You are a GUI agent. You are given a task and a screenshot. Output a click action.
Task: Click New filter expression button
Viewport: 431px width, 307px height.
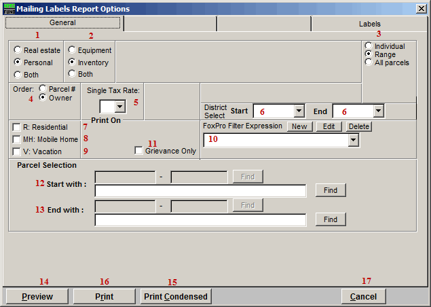299,126
